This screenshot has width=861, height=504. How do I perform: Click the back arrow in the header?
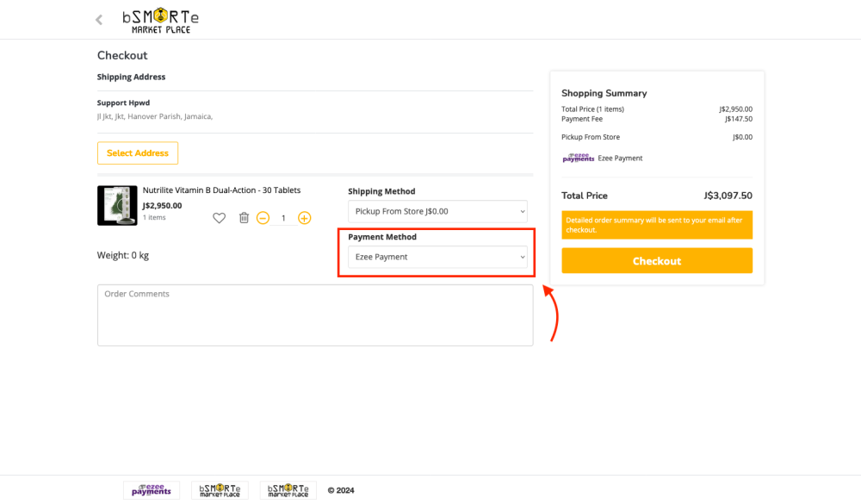pyautogui.click(x=99, y=20)
